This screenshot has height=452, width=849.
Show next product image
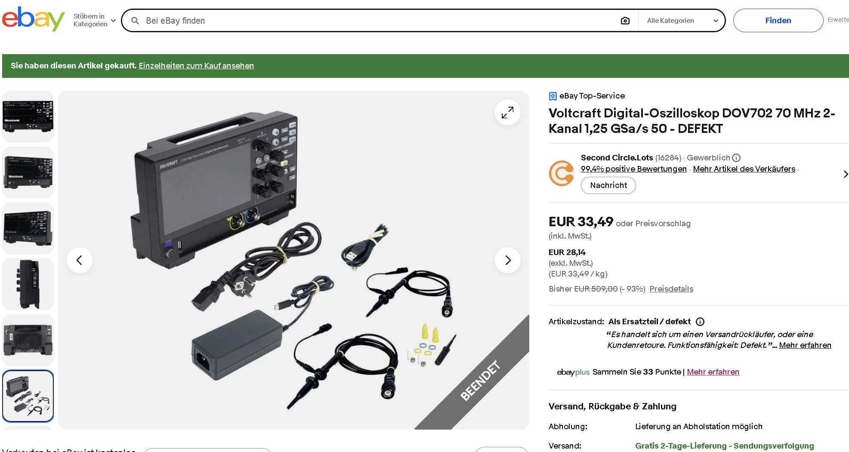click(x=508, y=260)
